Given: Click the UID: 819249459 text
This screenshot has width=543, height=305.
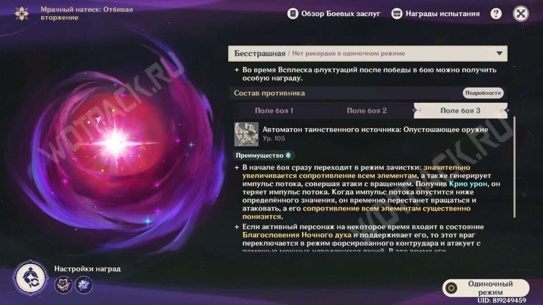Looking at the screenshot, I should 502,300.
